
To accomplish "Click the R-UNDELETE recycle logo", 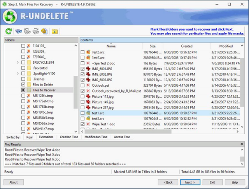I will tap(10, 16).
